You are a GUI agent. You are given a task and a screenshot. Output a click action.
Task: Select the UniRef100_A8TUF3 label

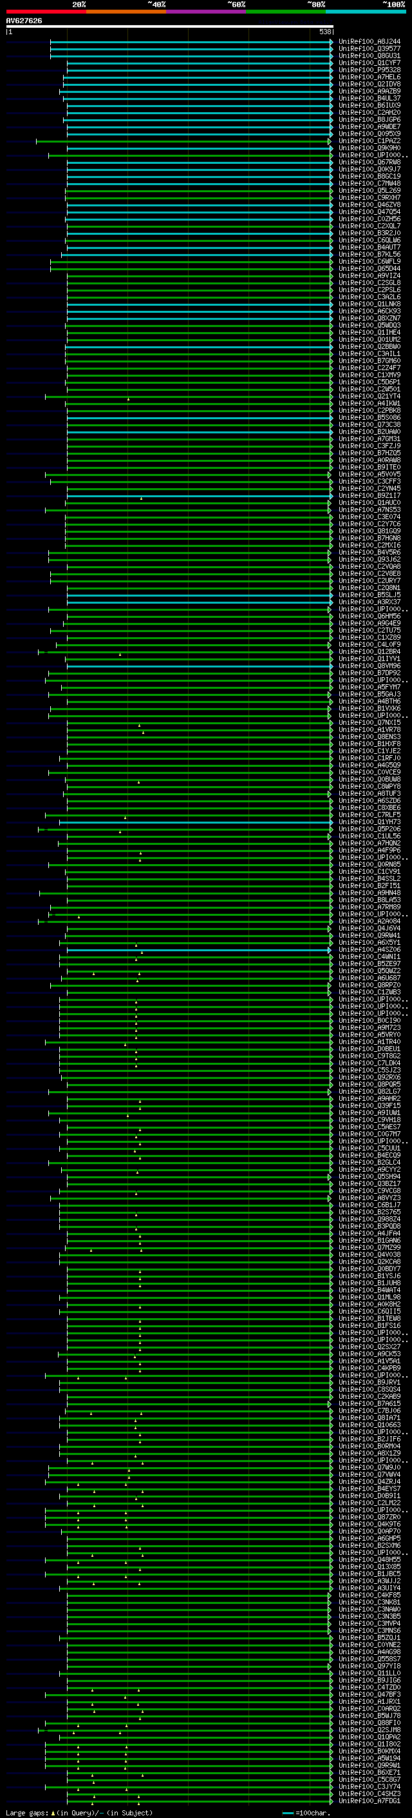370,793
